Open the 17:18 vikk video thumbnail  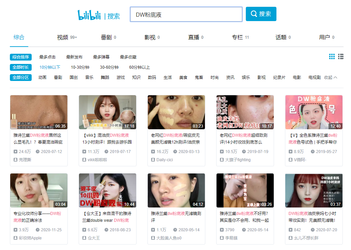pos(108,112)
